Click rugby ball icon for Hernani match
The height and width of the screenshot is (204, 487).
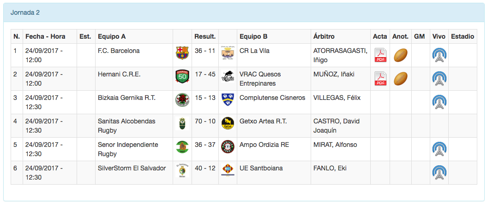[x=400, y=79]
